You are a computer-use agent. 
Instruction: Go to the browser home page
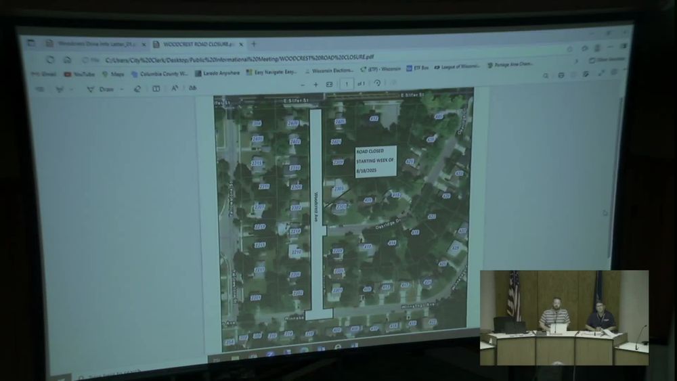click(x=67, y=60)
